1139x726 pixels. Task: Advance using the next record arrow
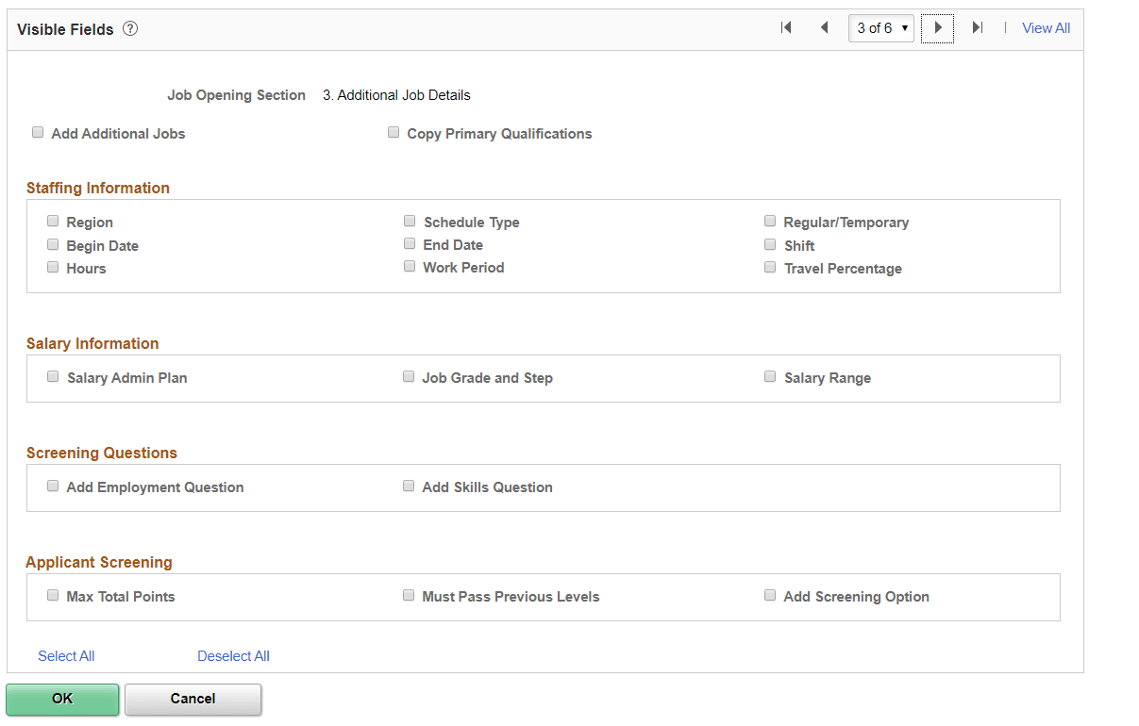[936, 28]
